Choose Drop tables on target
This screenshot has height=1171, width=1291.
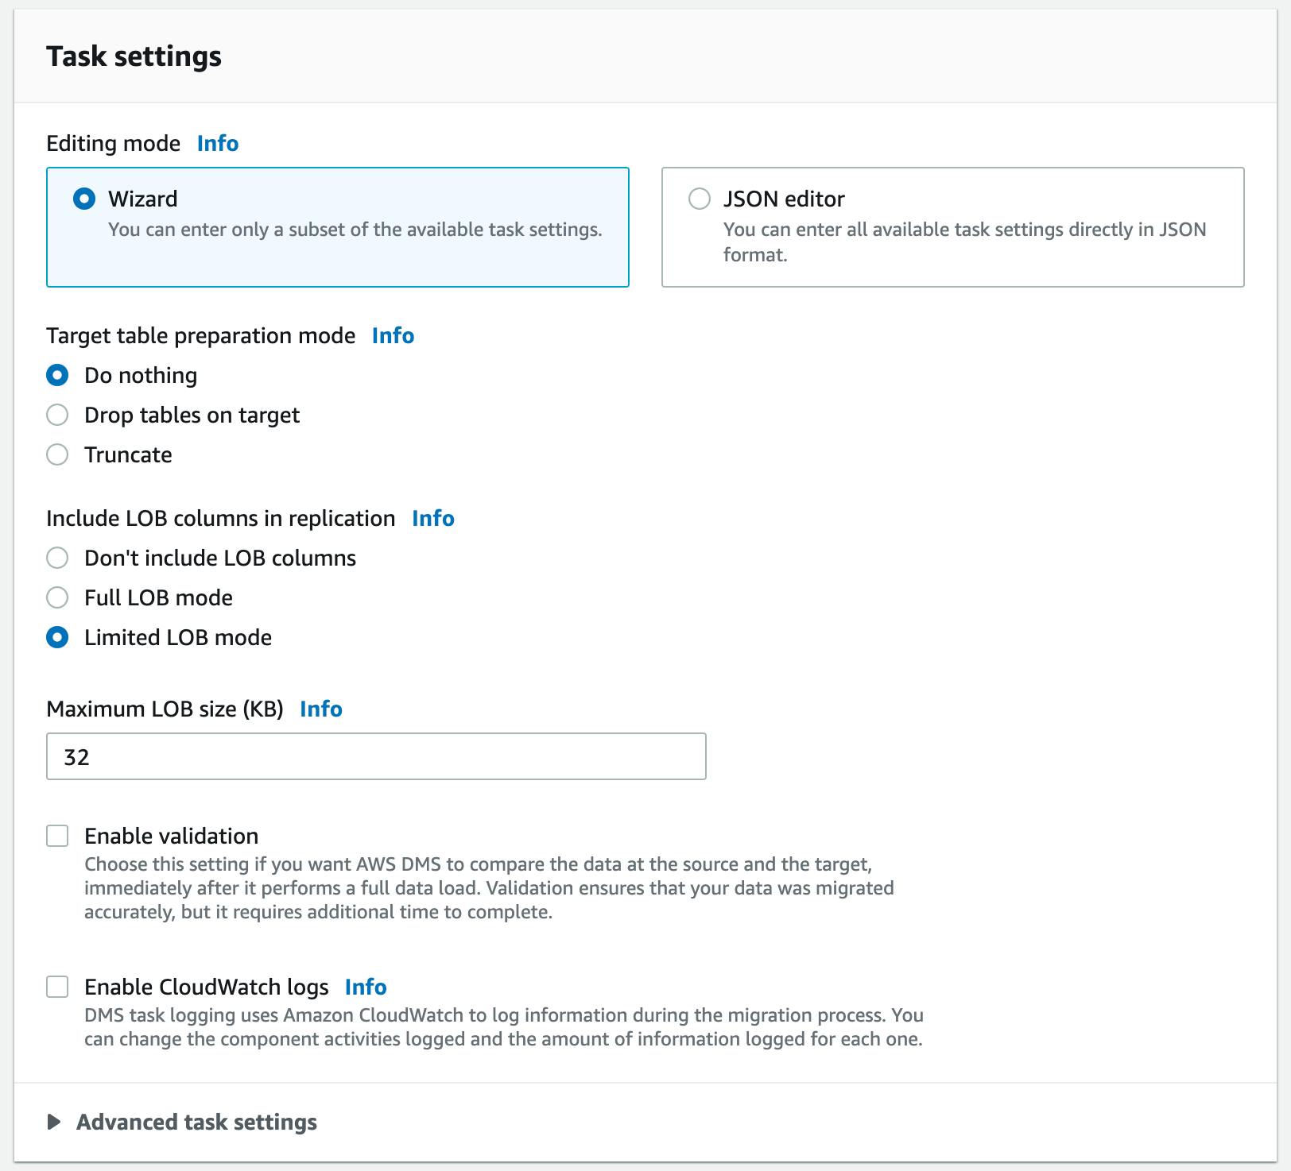pos(57,415)
